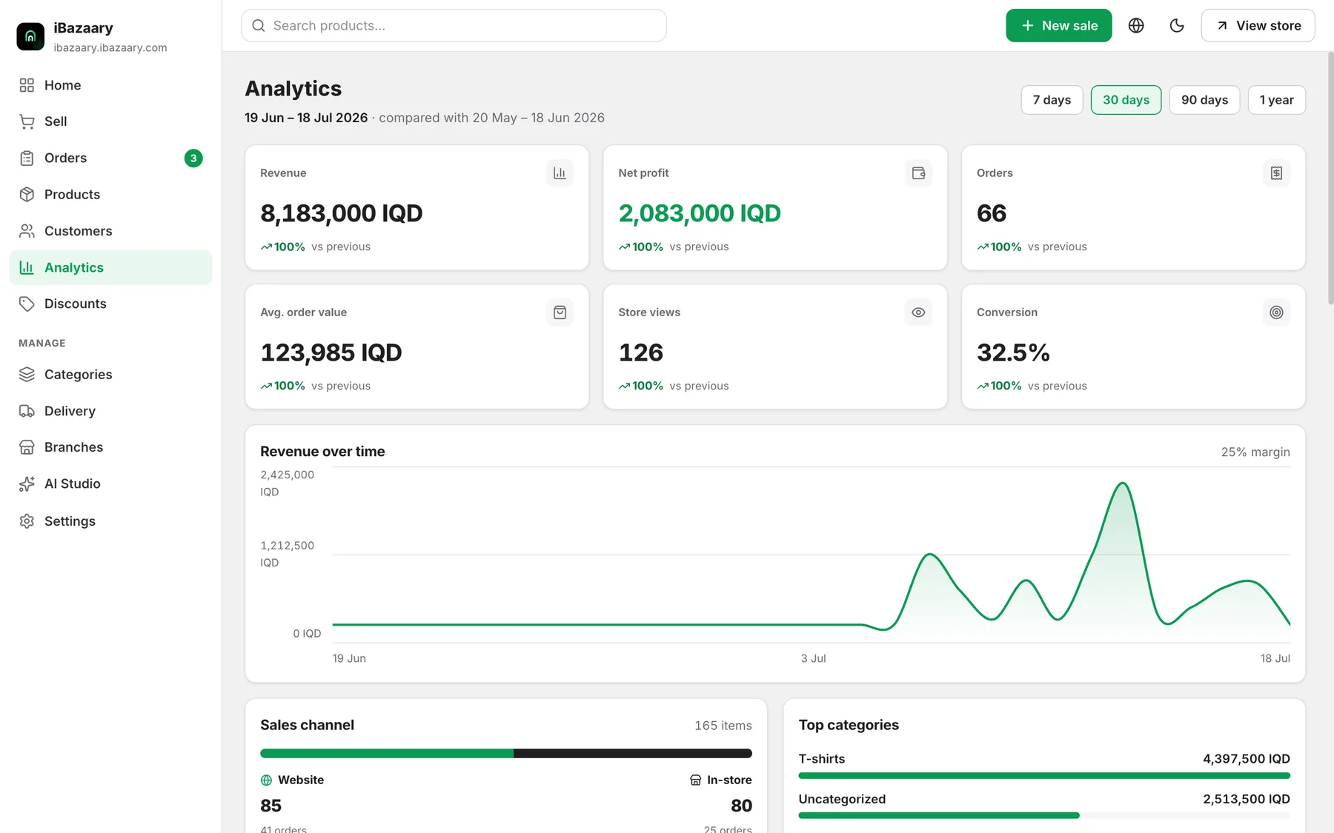
Task: Click the Conversion trend arrow icon
Action: 983,387
